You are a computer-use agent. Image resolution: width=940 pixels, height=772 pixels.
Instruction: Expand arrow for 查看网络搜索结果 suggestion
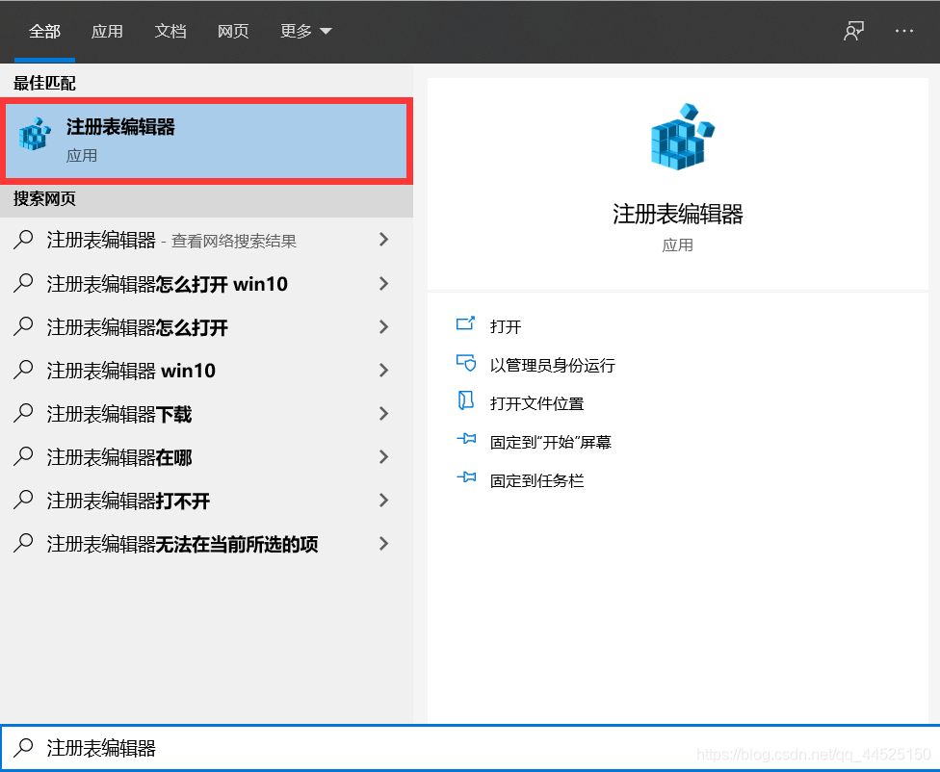(x=384, y=240)
